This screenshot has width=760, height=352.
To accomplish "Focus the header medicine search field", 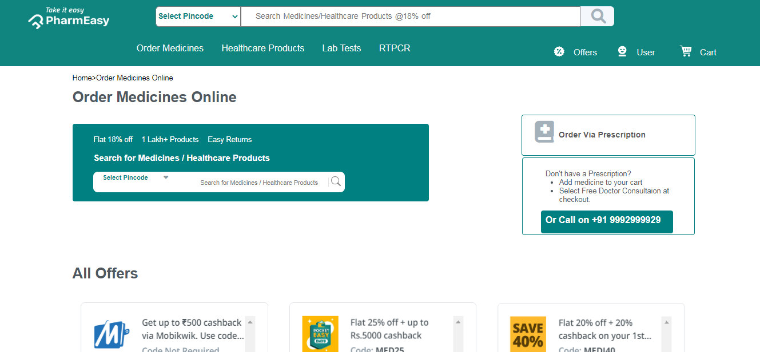I will [x=411, y=17].
